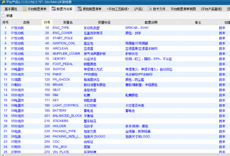
Task: Select the FR_SHOCK variable cell
Action: click(x=68, y=80)
